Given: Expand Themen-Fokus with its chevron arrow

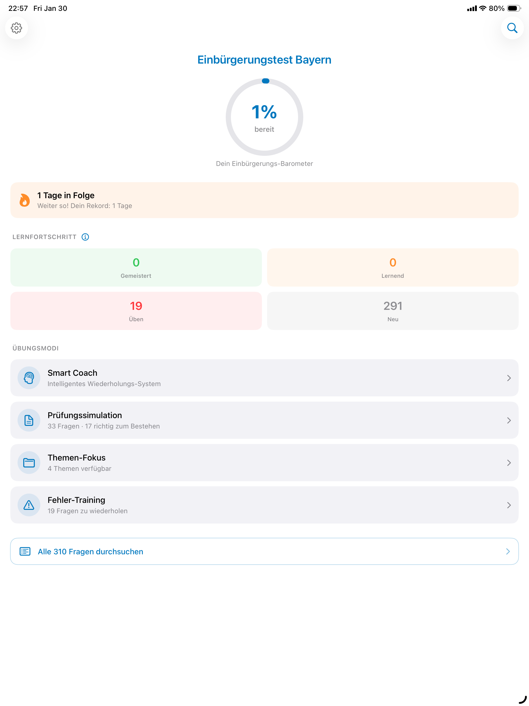Looking at the screenshot, I should pyautogui.click(x=509, y=463).
